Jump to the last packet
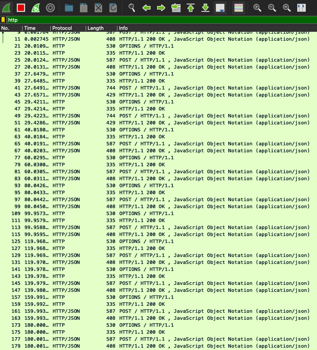This screenshot has width=317, height=350. click(205, 7)
